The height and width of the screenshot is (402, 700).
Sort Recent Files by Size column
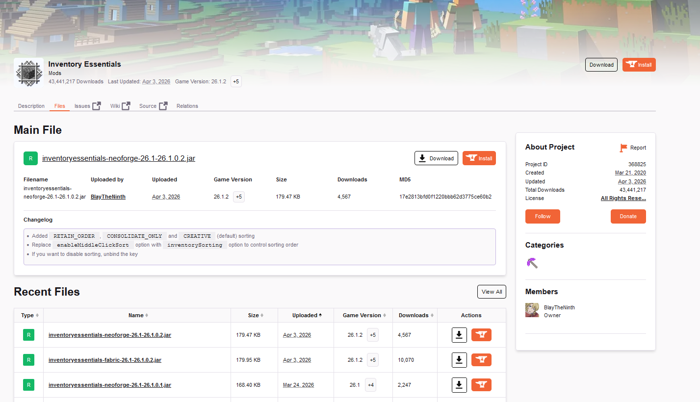tap(255, 315)
